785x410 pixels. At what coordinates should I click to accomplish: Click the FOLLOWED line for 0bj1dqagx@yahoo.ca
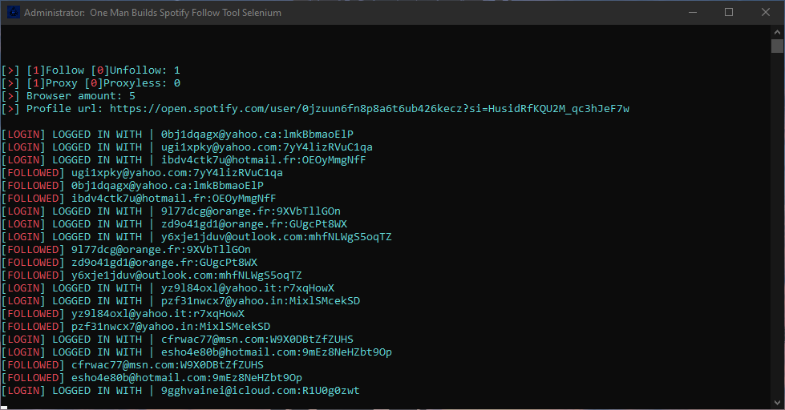pos(132,186)
